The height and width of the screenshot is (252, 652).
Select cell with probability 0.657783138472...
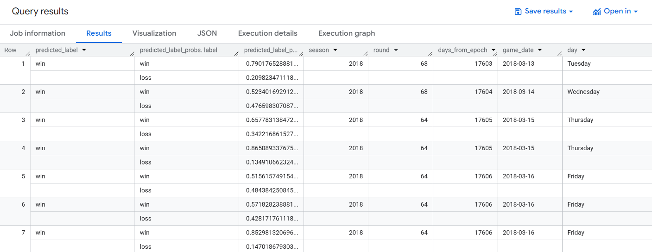click(271, 120)
